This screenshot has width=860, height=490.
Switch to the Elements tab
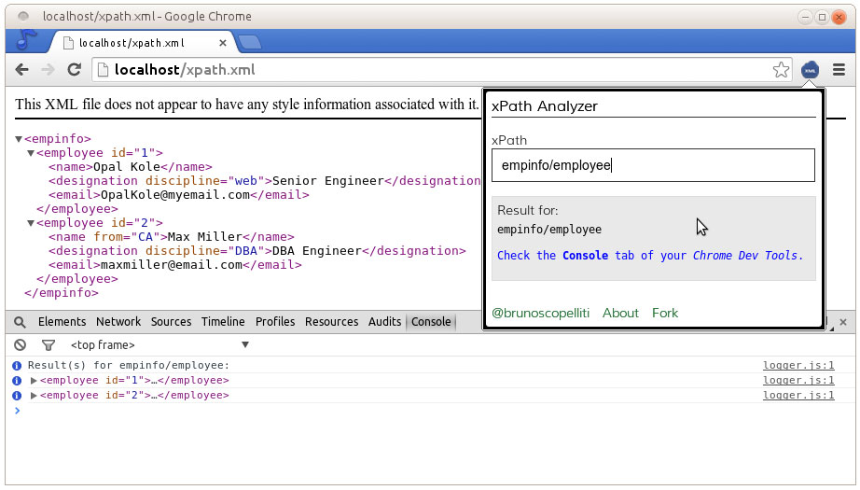[62, 322]
